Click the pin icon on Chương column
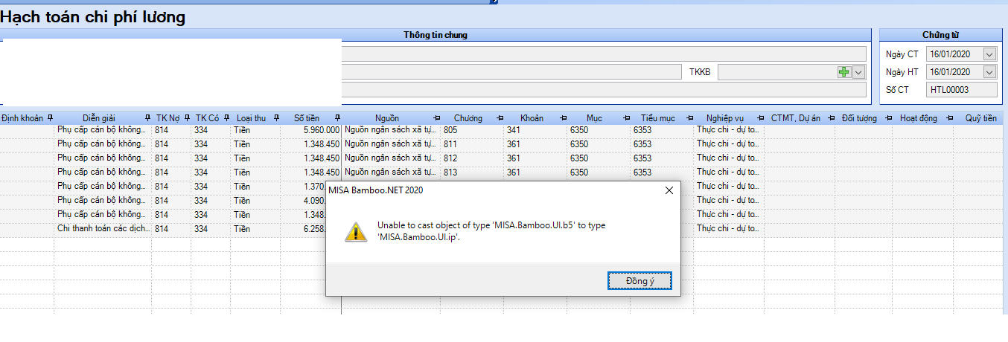1008x342 pixels. pyautogui.click(x=500, y=118)
